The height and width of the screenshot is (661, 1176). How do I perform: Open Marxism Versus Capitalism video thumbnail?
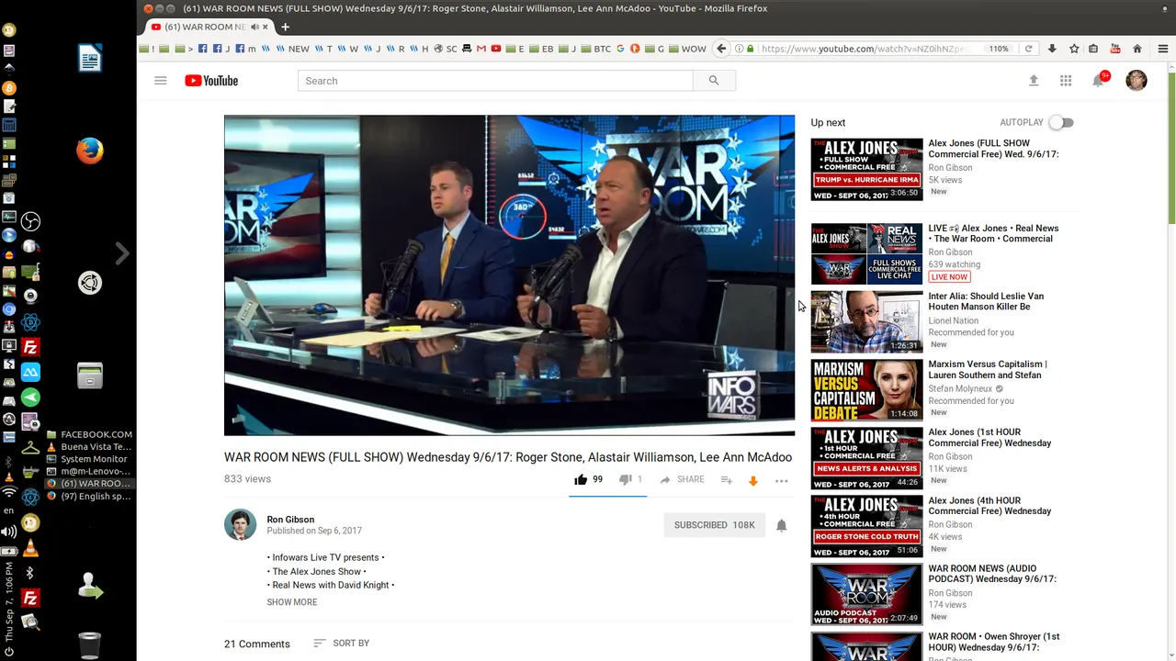(866, 389)
